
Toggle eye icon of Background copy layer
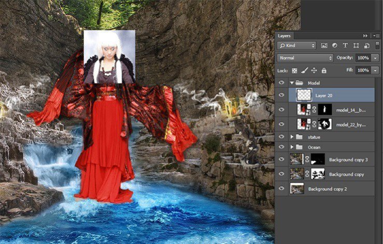[281, 174]
